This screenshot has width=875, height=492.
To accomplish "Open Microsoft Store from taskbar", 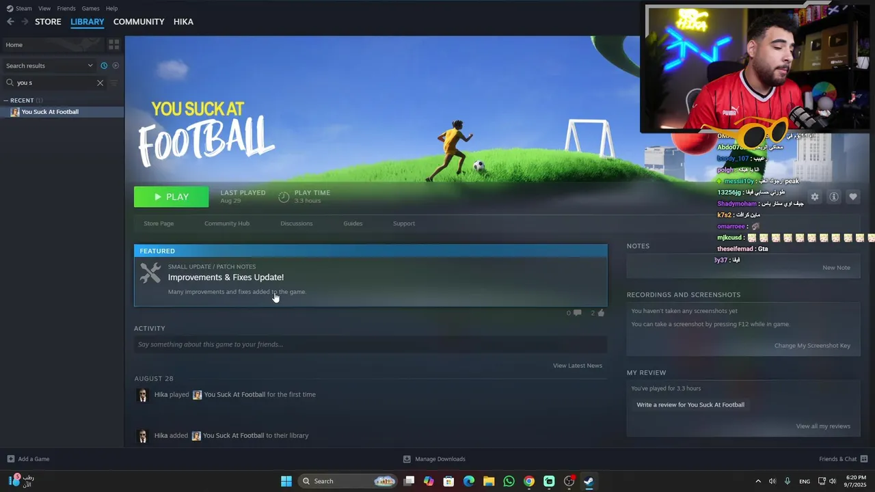I will pos(448,481).
